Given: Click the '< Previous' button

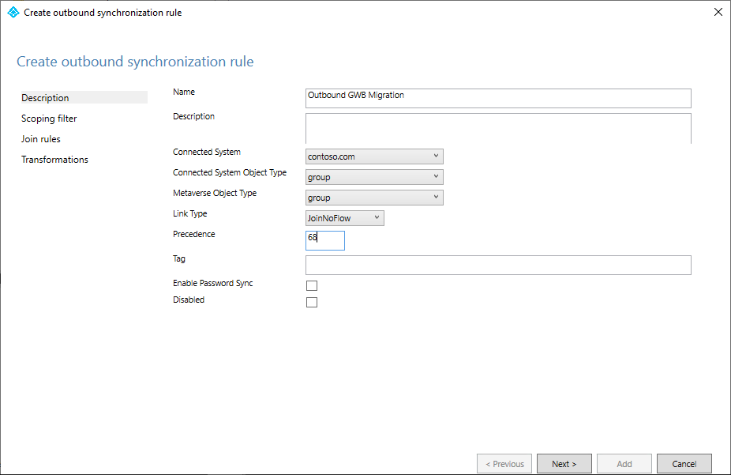Looking at the screenshot, I should click(x=504, y=464).
